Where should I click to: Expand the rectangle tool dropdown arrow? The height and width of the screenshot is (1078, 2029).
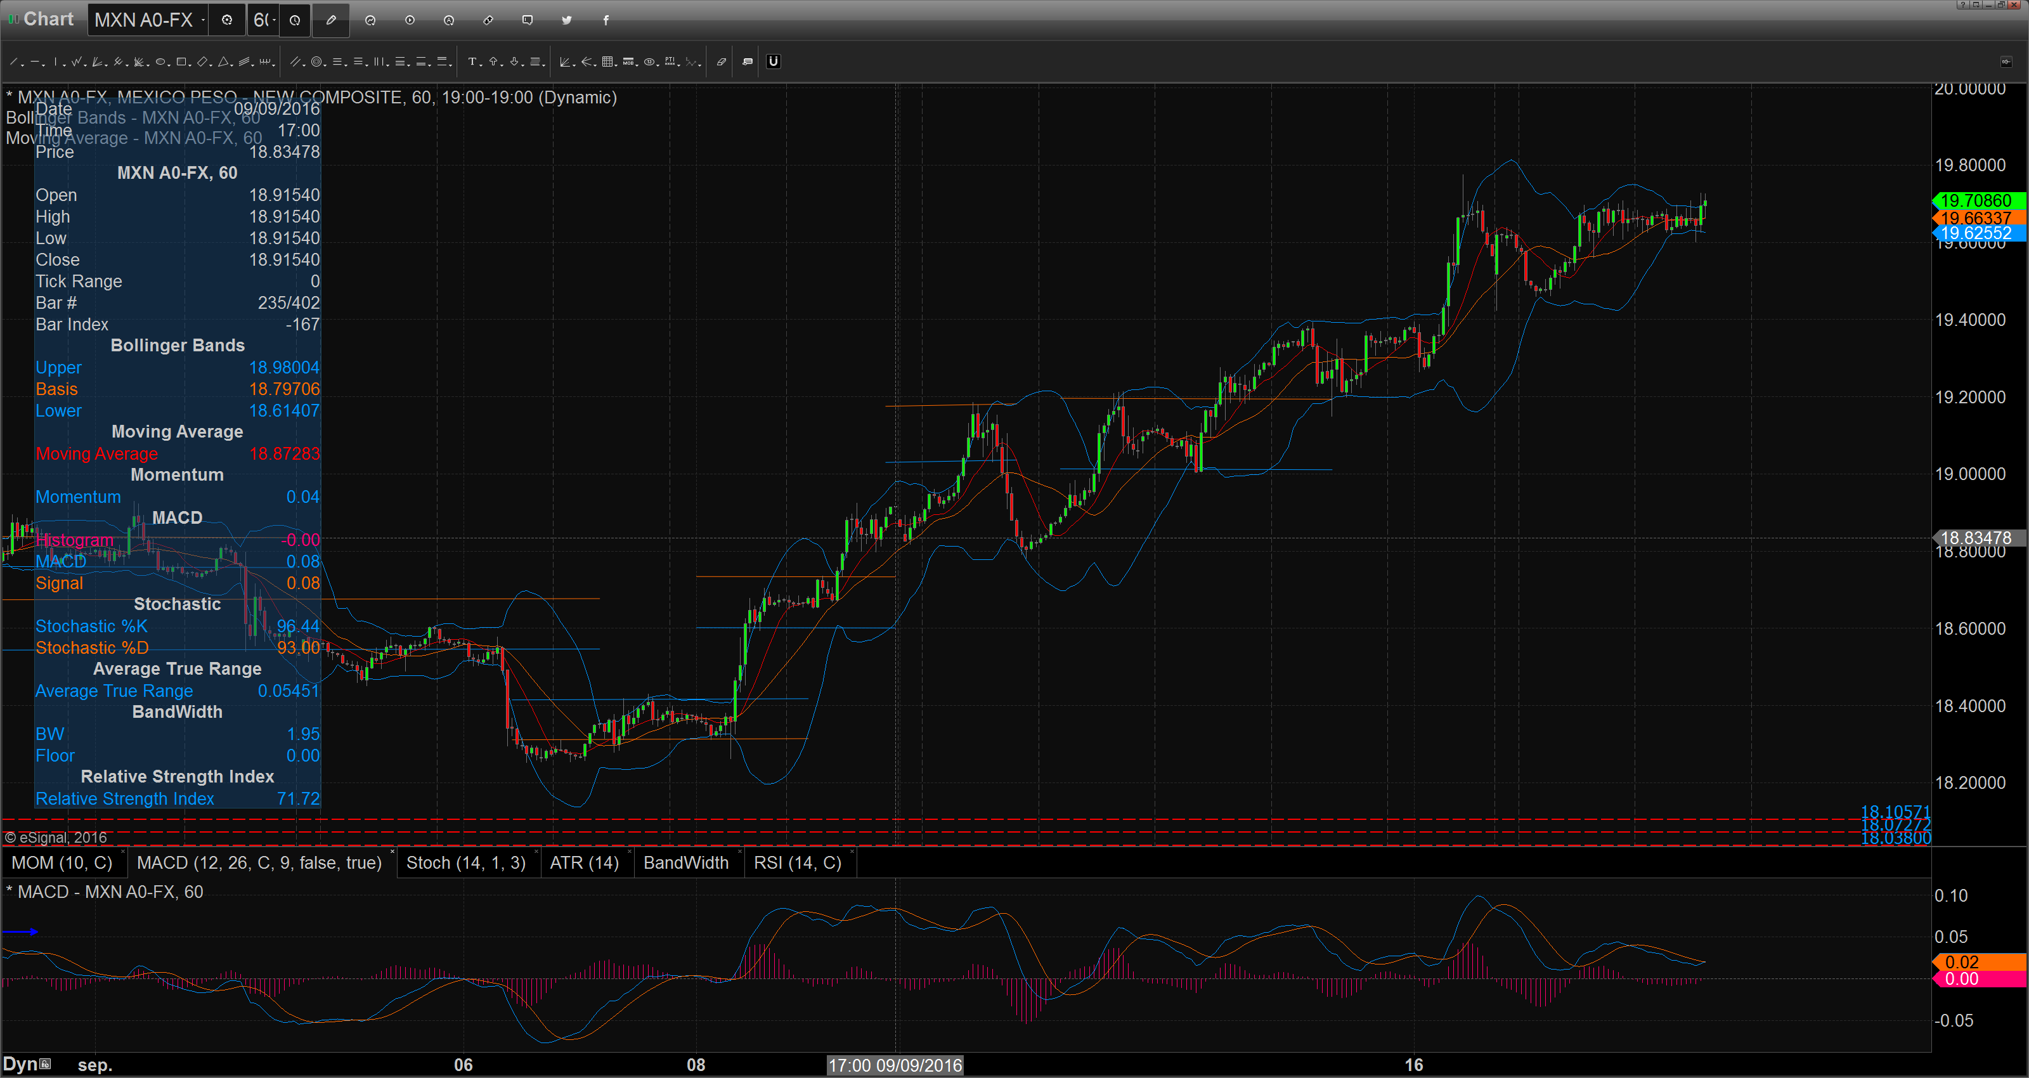coord(190,65)
